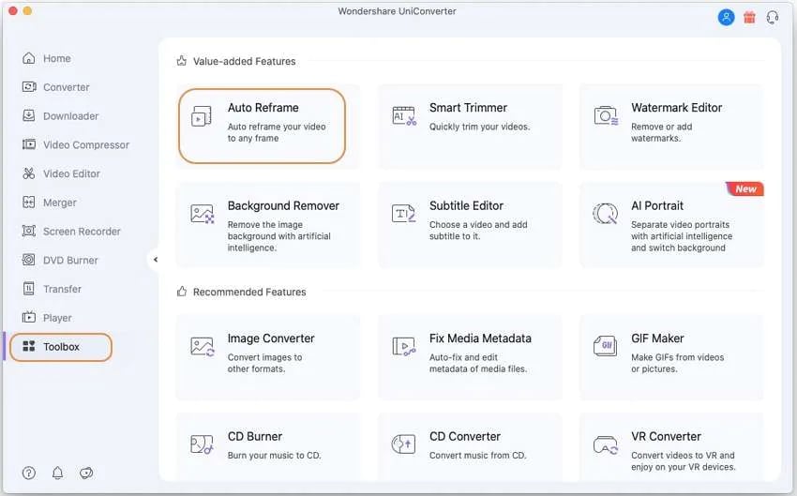Click the Recommended Features heading
797x496 pixels.
(x=249, y=293)
